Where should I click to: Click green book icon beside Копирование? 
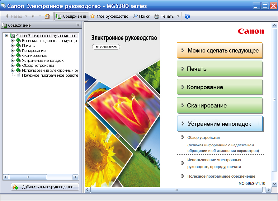[x=18, y=50]
